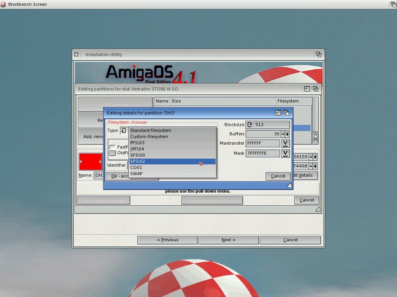Toggle the FastF... checkbox
The width and height of the screenshot is (397, 297).
coord(112,147)
